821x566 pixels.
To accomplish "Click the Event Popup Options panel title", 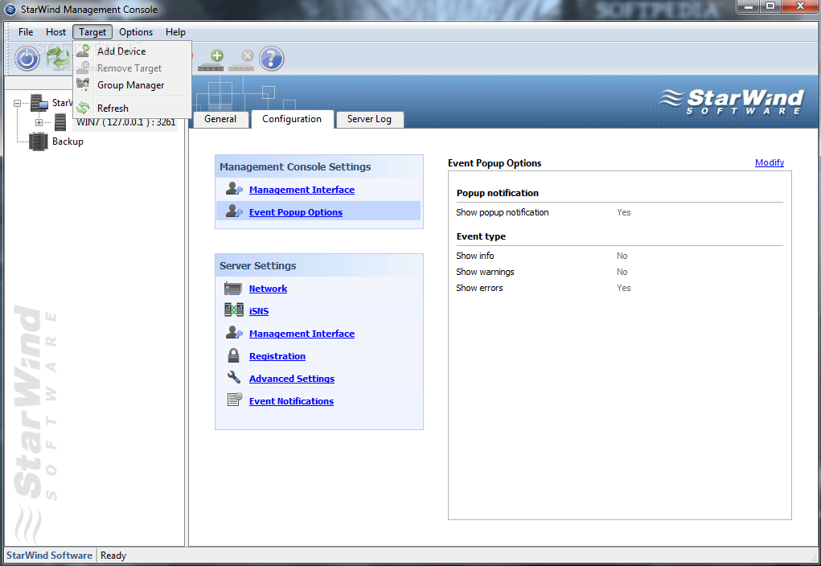I will click(x=495, y=163).
